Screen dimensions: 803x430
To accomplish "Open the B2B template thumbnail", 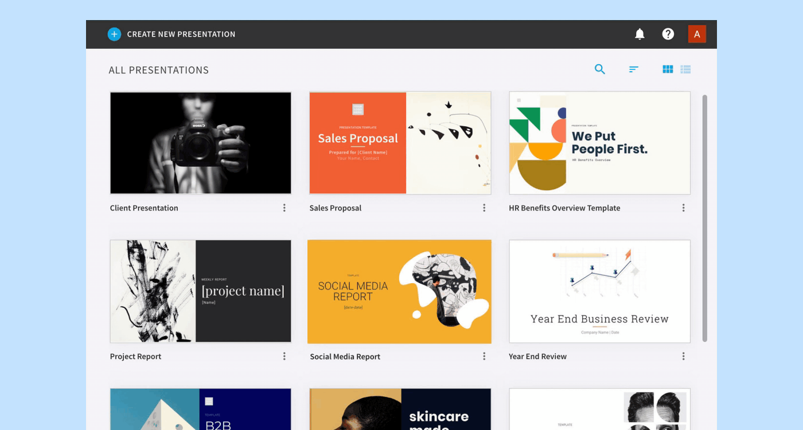I will [201, 409].
